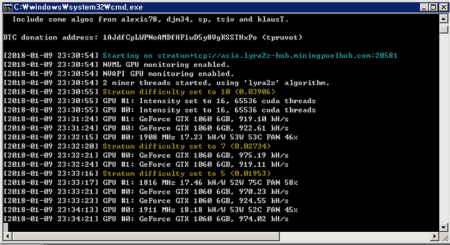Screen dimensions: 450x245
Task: Click 'FAN 58%' reading
Action: point(282,182)
